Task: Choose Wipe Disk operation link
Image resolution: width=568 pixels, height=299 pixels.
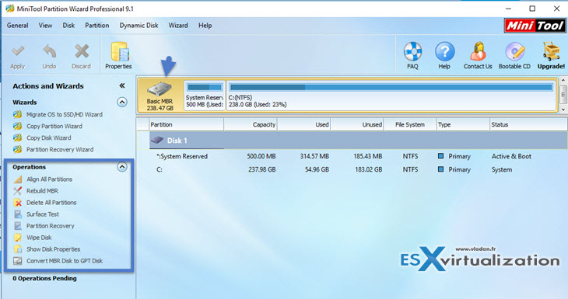Action: [x=39, y=238]
